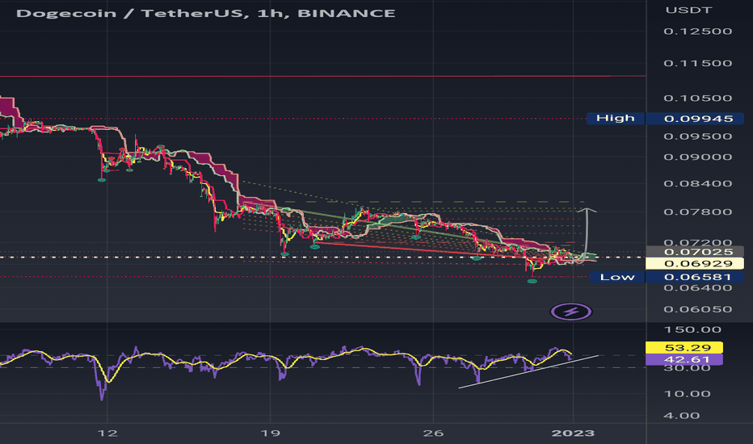Select the High label badge

coord(615,118)
